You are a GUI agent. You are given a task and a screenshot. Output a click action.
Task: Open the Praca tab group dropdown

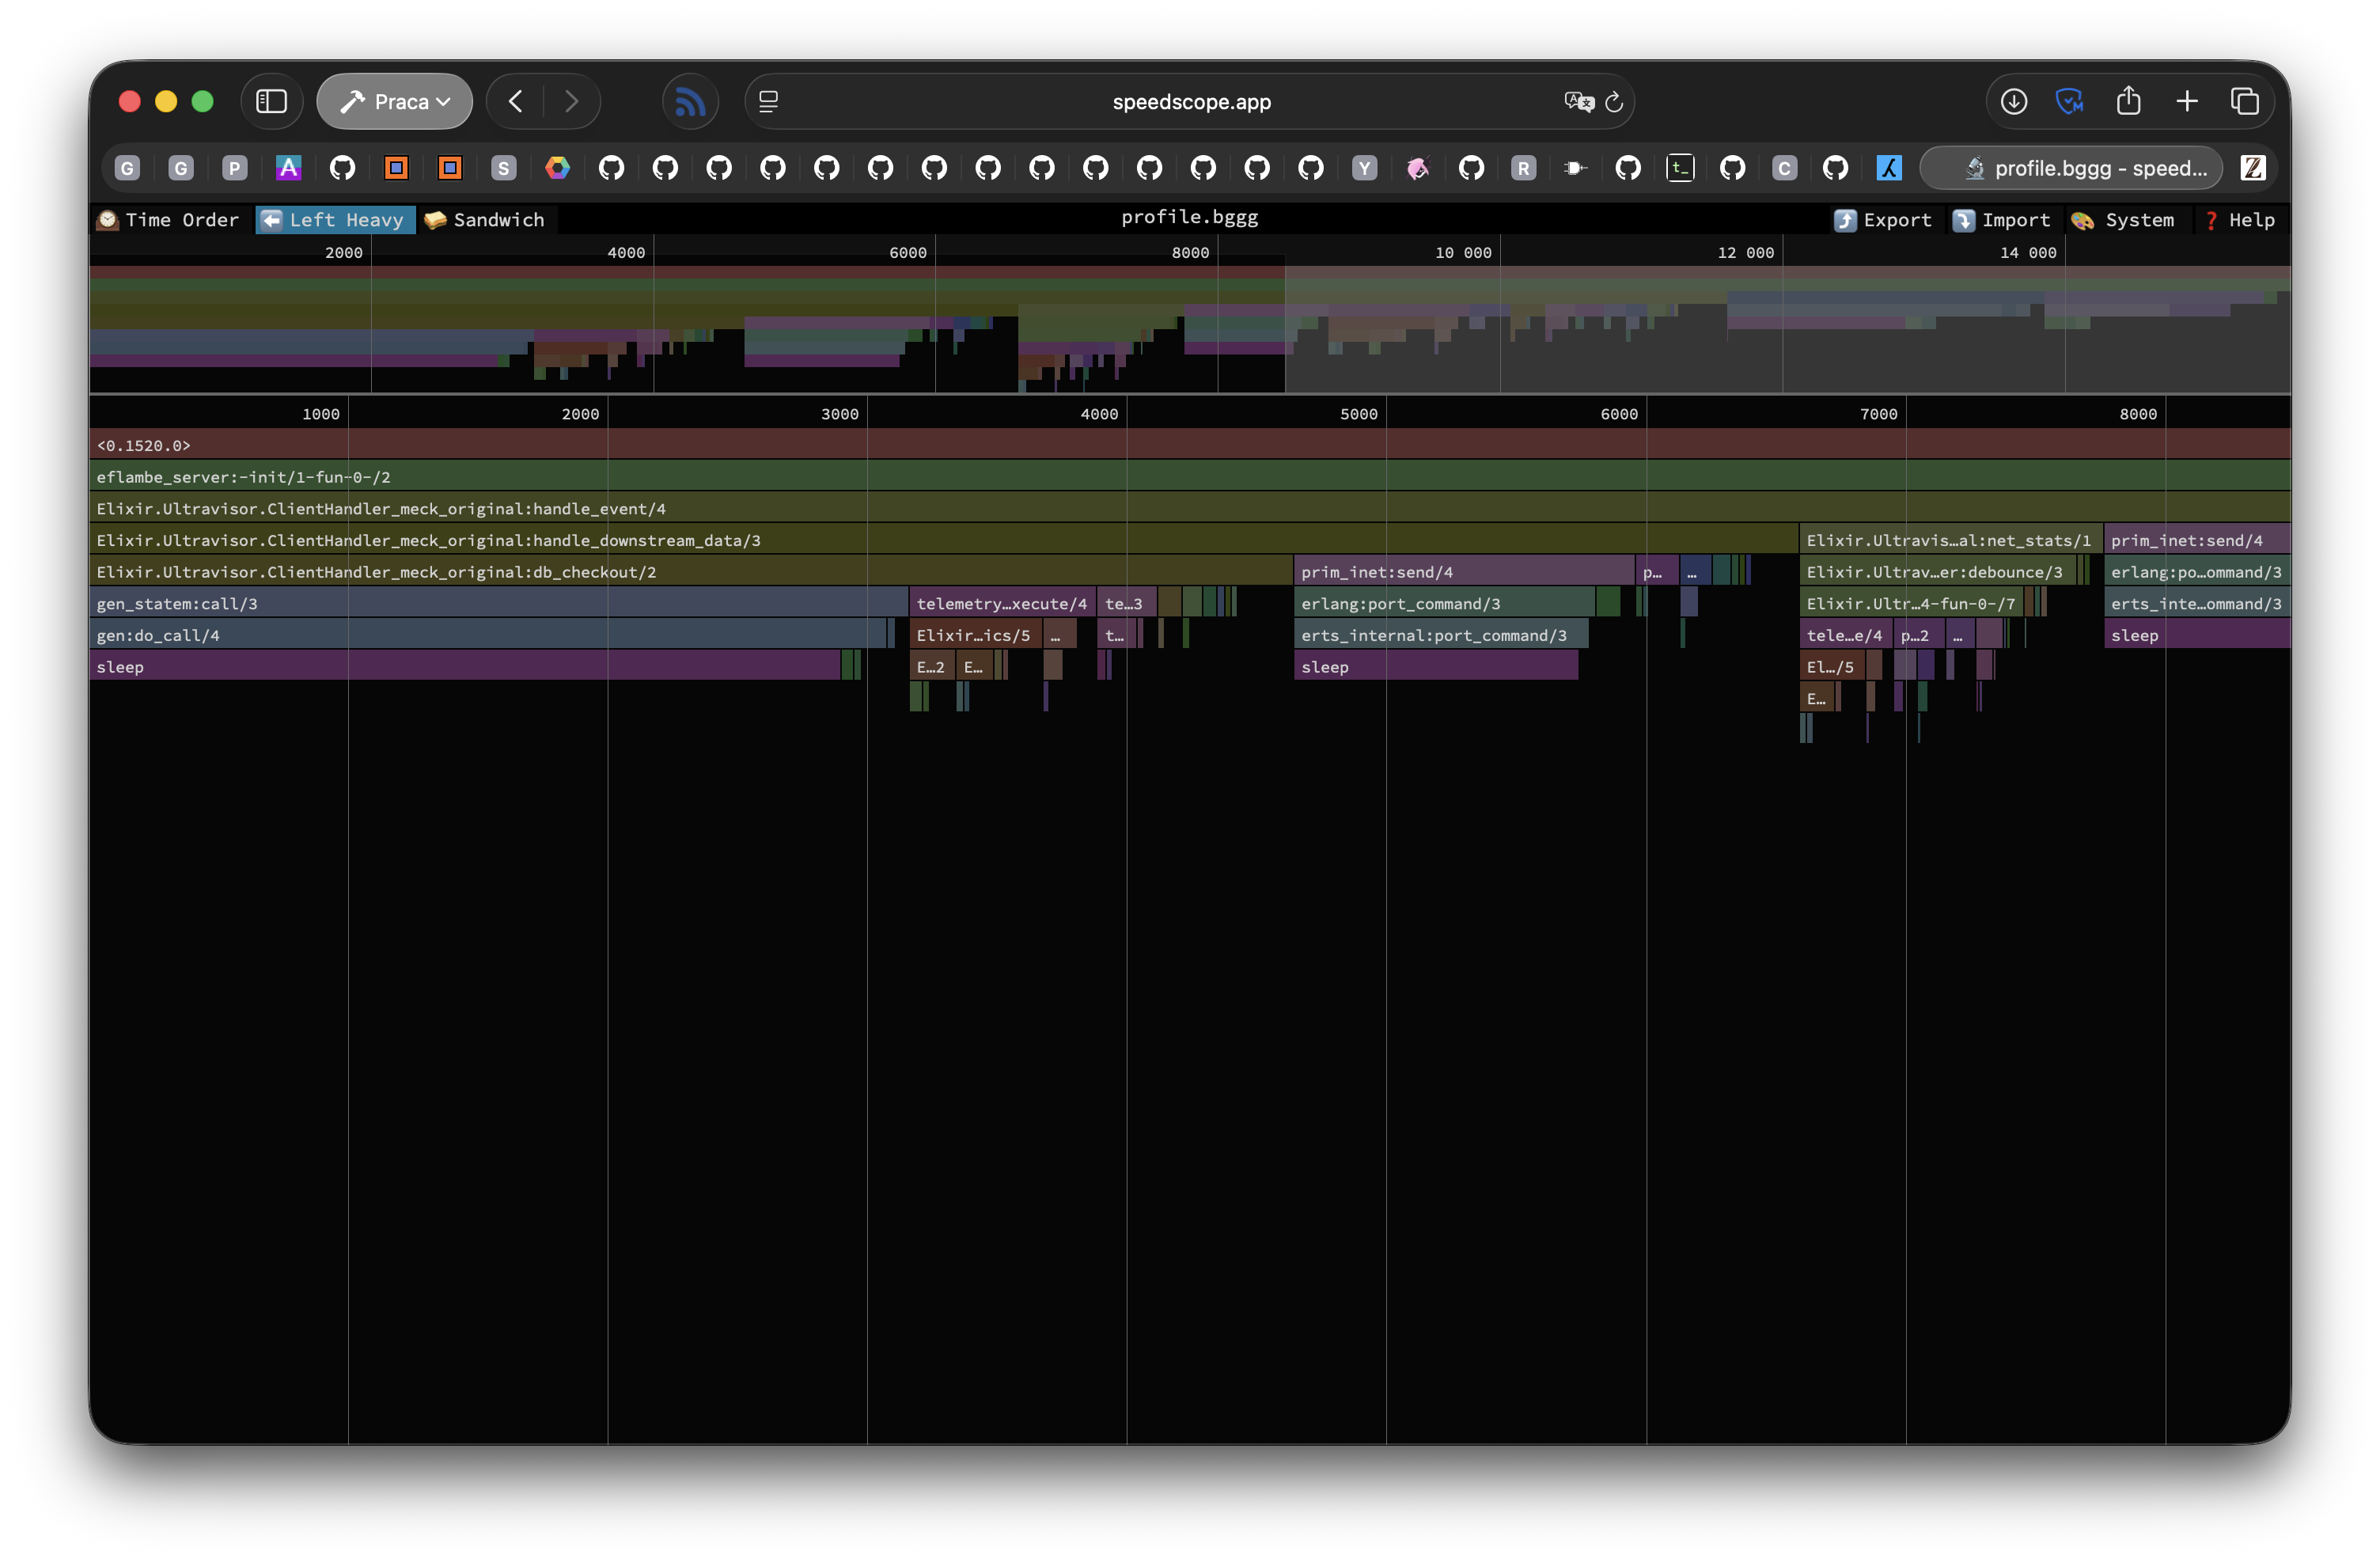394,101
